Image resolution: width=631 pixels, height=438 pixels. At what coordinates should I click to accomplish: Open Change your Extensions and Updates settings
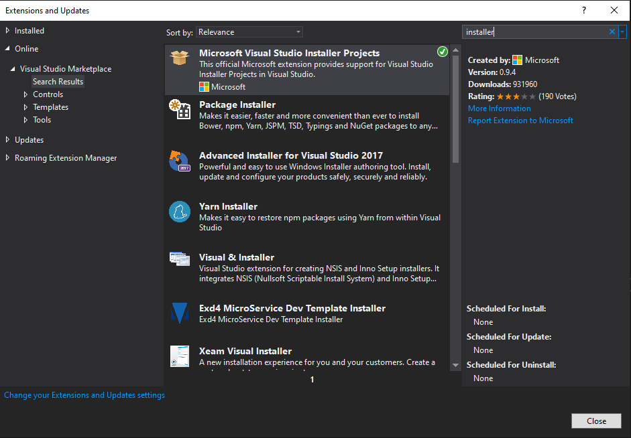tap(84, 395)
